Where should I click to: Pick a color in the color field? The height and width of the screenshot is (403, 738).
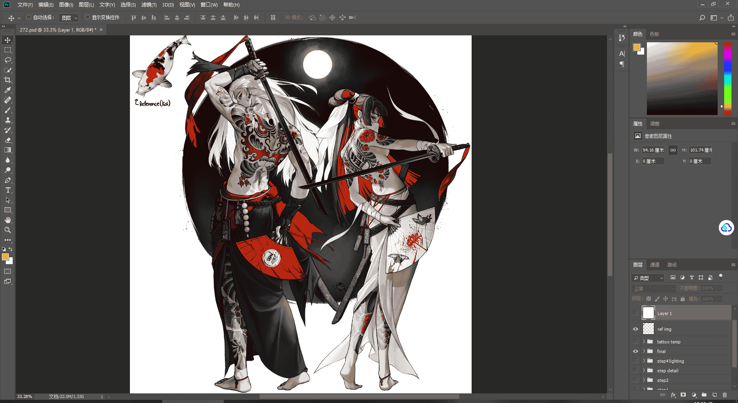tap(682, 78)
